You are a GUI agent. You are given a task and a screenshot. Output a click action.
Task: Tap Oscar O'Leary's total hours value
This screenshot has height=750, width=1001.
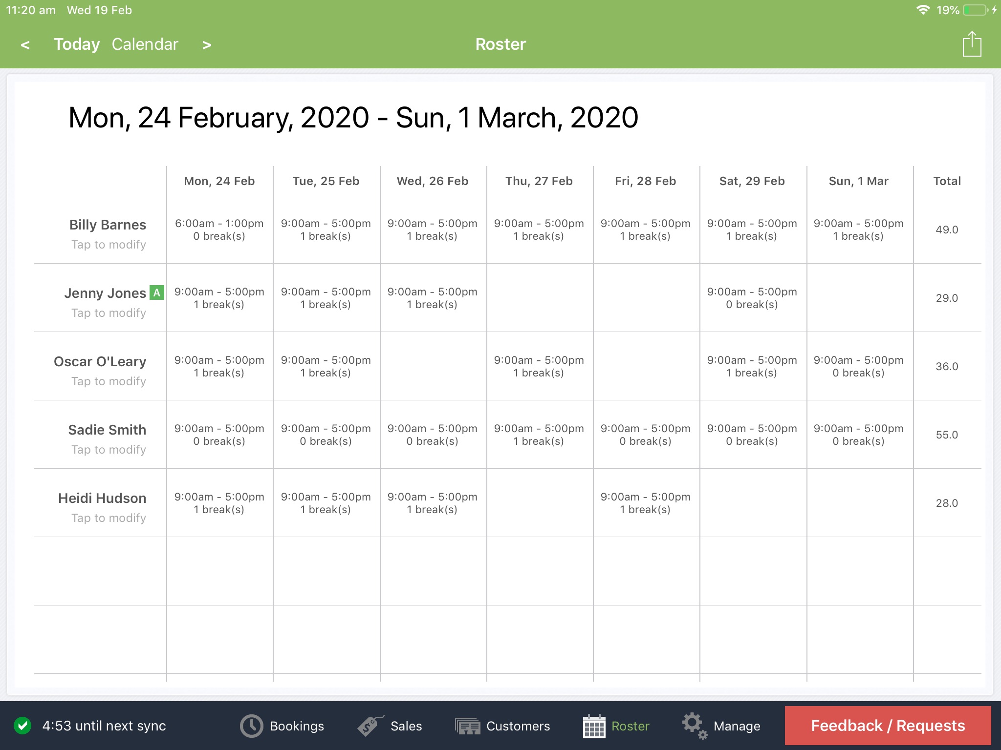947,366
